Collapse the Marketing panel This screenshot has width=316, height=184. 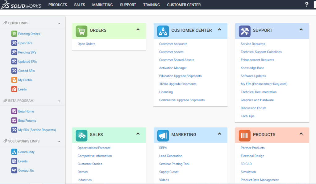(x=220, y=134)
